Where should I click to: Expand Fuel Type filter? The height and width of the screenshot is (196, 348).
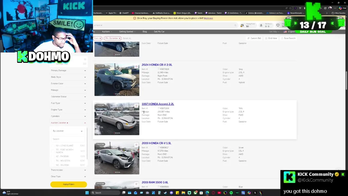coord(68,103)
